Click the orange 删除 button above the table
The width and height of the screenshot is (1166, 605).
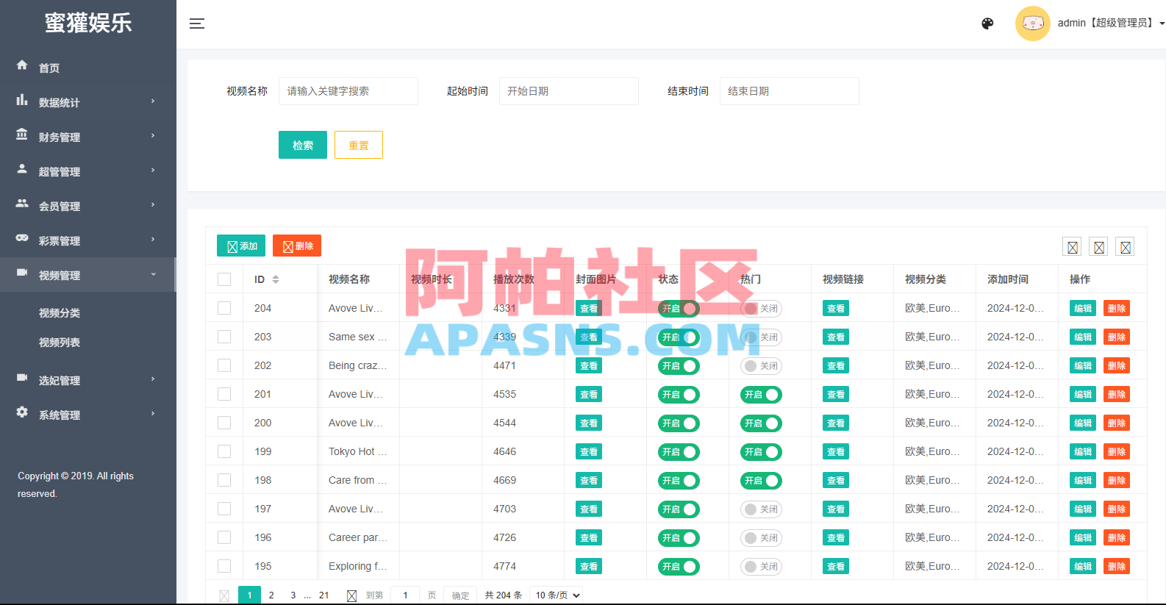pos(297,246)
